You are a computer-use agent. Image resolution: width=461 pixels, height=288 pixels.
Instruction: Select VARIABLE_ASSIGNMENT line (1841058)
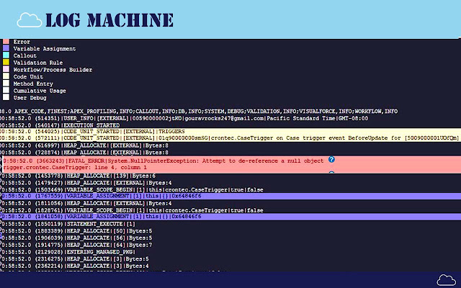(231, 217)
